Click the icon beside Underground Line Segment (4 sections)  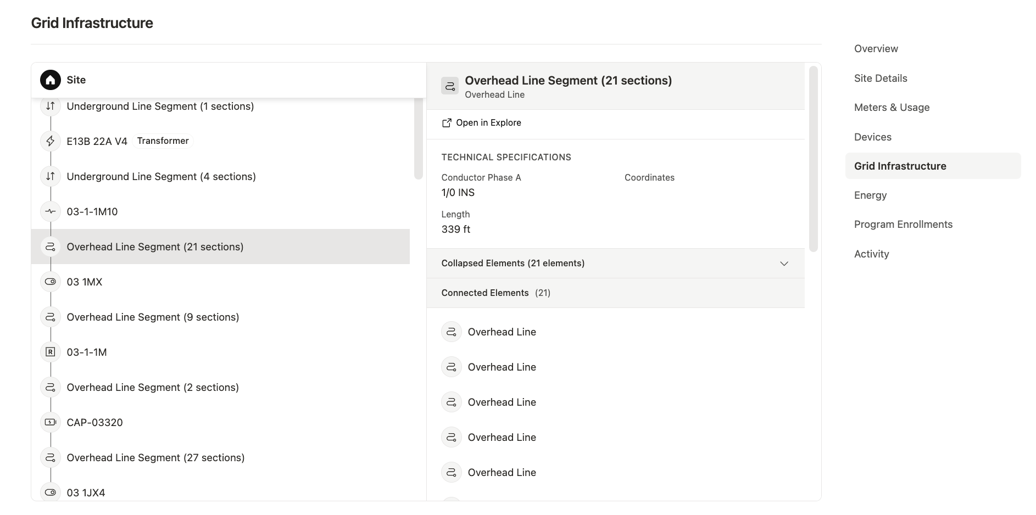(51, 176)
